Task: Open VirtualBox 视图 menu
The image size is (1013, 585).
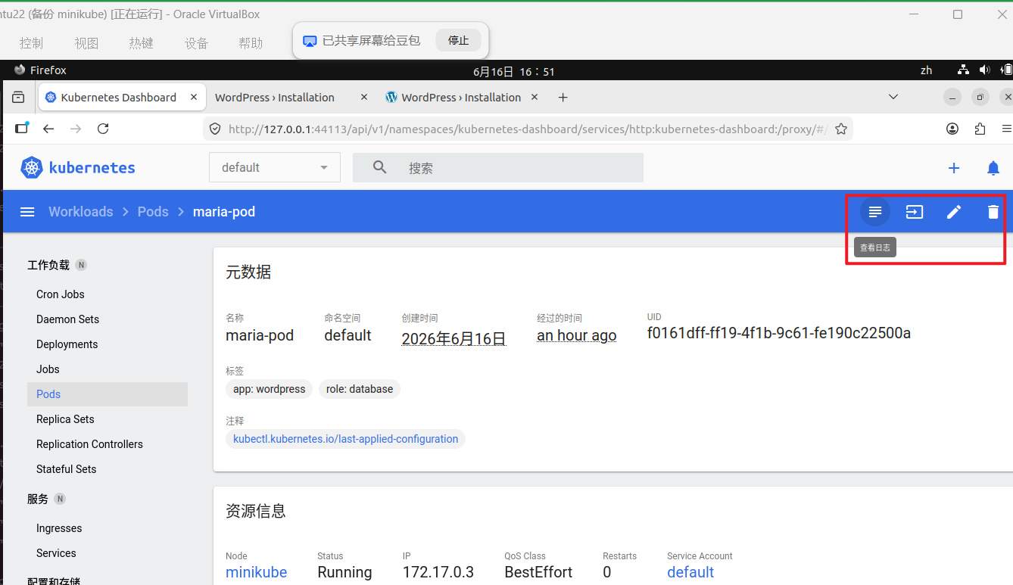Action: point(86,43)
